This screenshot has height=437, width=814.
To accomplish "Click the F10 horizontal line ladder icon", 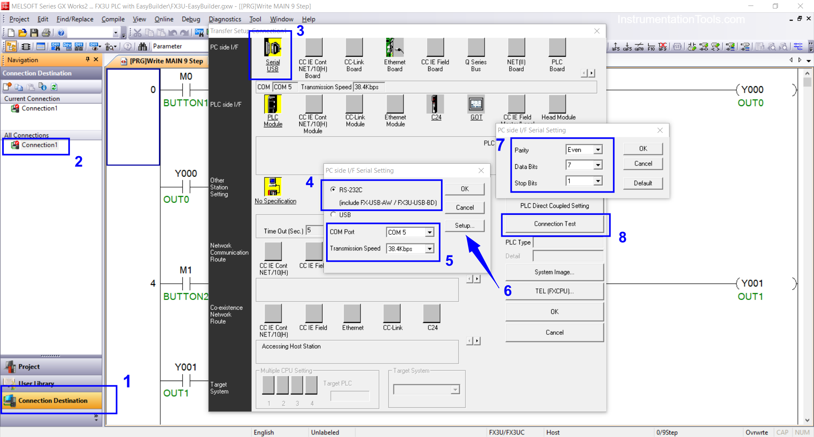I will point(651,46).
